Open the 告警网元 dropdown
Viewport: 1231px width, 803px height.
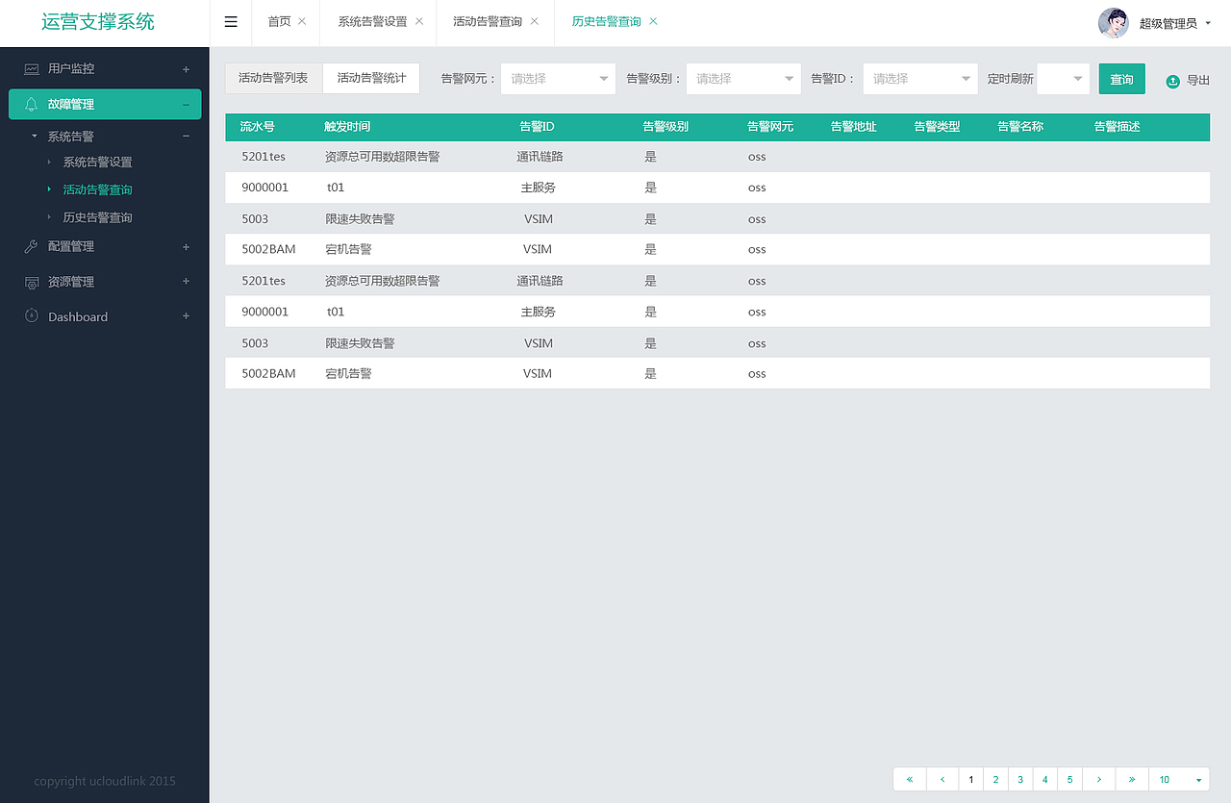point(558,80)
